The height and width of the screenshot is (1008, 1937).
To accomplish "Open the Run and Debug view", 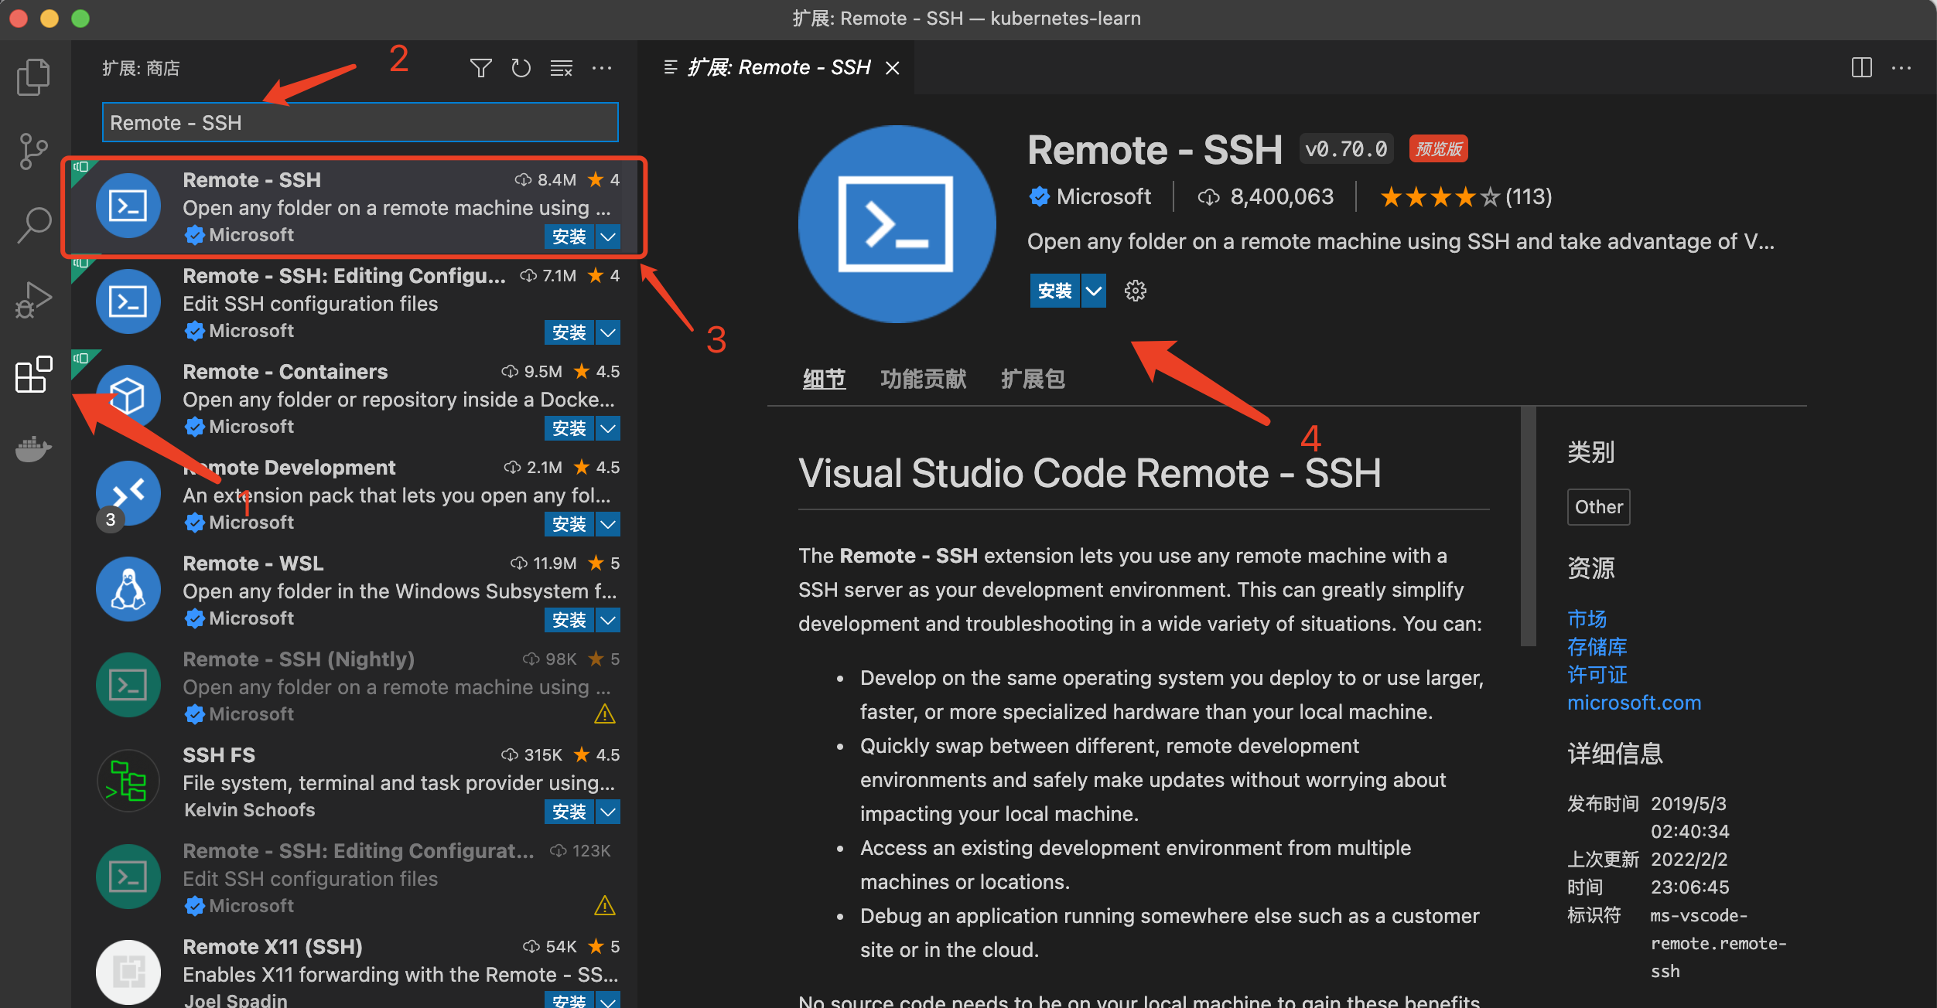I will click(x=34, y=300).
